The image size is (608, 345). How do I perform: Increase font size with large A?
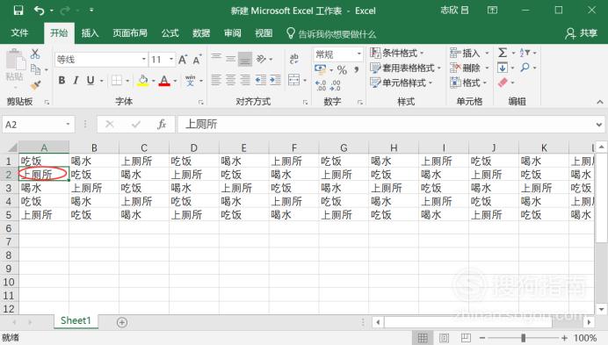click(183, 60)
